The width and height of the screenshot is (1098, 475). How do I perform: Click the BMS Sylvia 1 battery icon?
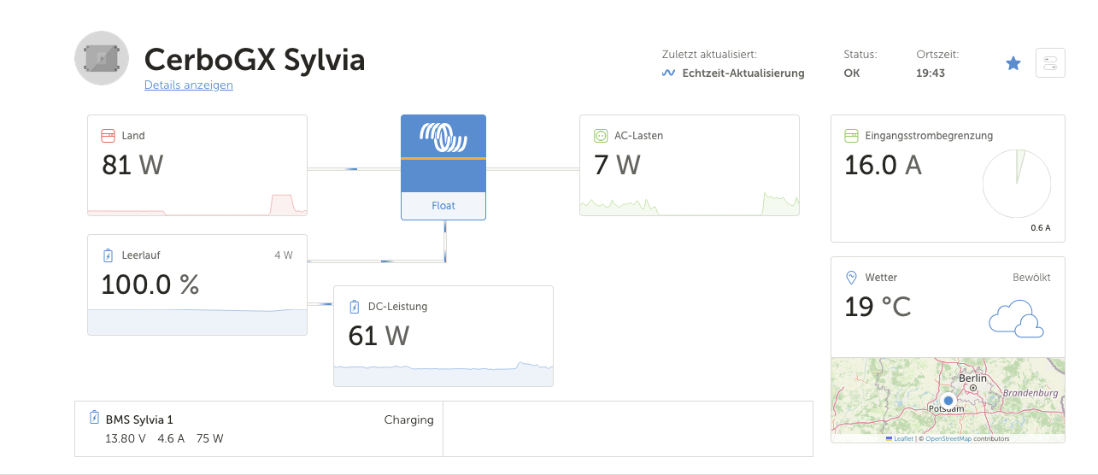(x=95, y=419)
